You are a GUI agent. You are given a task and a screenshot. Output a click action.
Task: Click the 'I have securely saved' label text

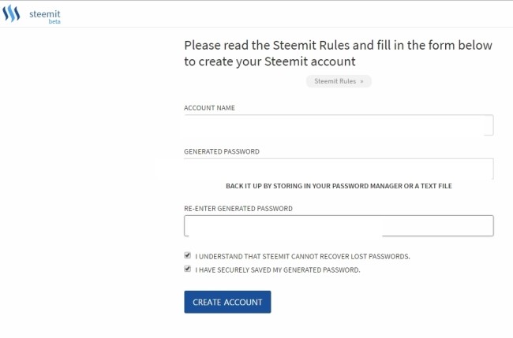278,269
